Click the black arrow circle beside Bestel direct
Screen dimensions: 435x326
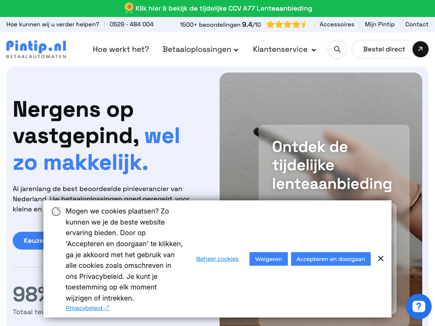420,49
